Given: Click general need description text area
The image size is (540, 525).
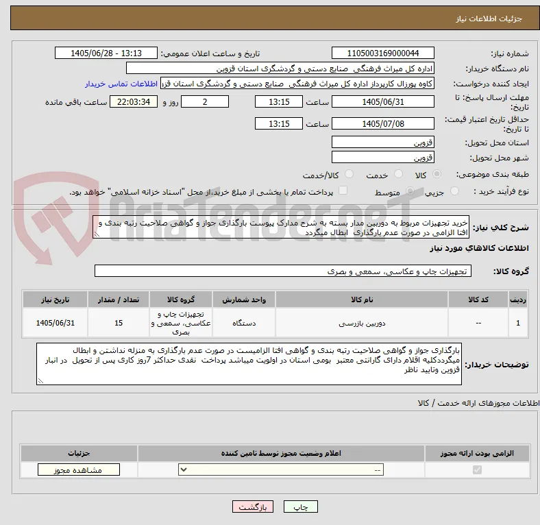Looking at the screenshot, I should [x=281, y=228].
